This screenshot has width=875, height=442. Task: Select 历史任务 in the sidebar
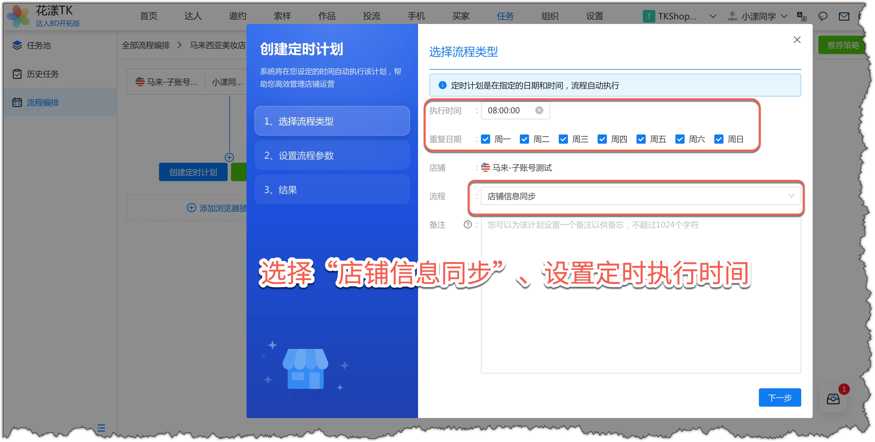[x=42, y=74]
